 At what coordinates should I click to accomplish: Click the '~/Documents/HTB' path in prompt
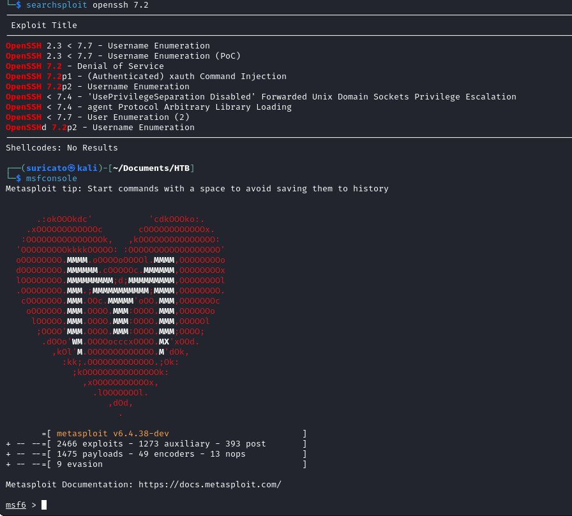pyautogui.click(x=151, y=168)
